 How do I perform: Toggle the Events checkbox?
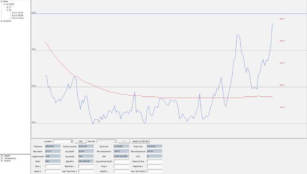pos(2,161)
